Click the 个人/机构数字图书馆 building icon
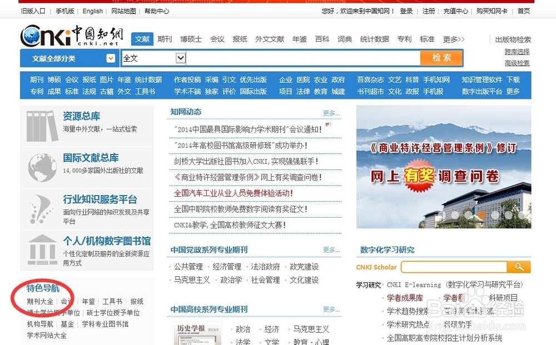Viewport: 556px width, 345px height. click(x=43, y=250)
